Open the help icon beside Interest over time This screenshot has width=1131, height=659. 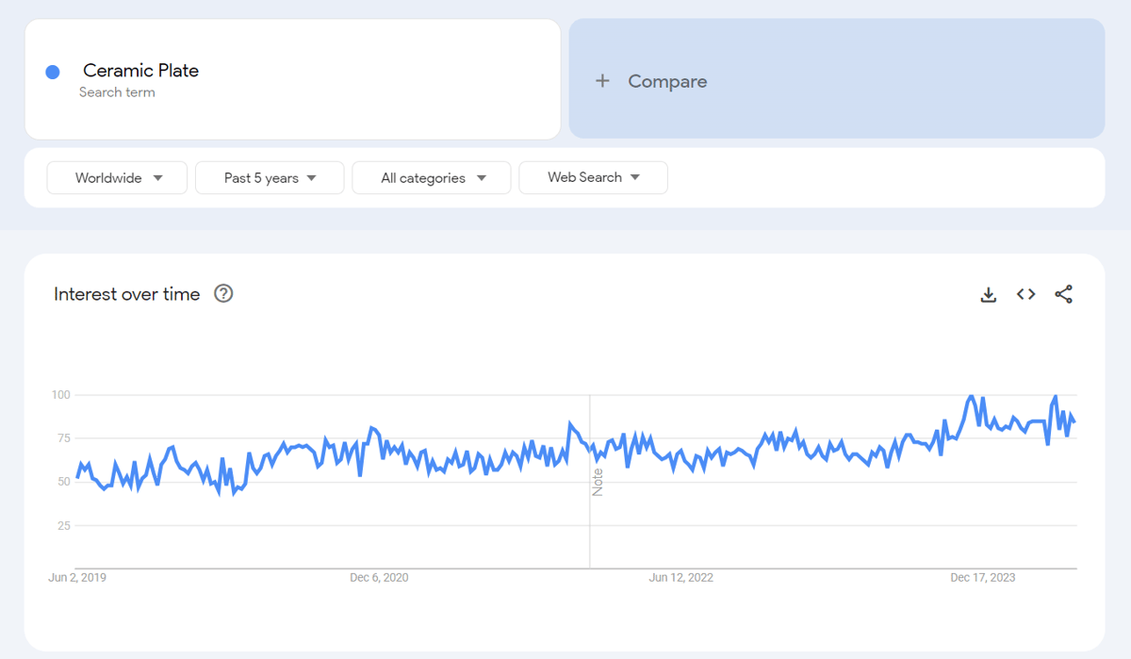coord(223,293)
